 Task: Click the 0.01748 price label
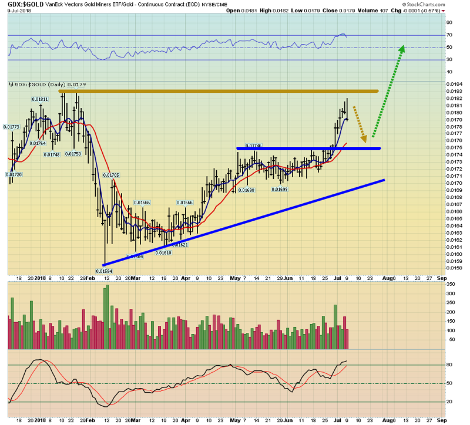(x=52, y=155)
